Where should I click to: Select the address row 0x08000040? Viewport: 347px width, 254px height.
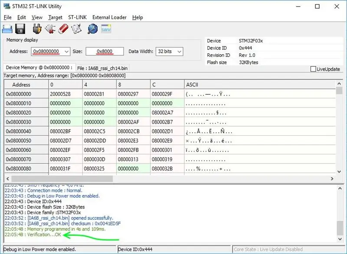[26, 131]
